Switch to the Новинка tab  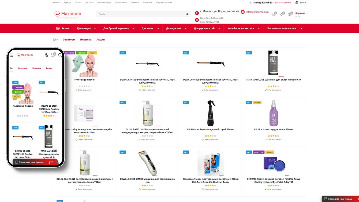[86, 40]
